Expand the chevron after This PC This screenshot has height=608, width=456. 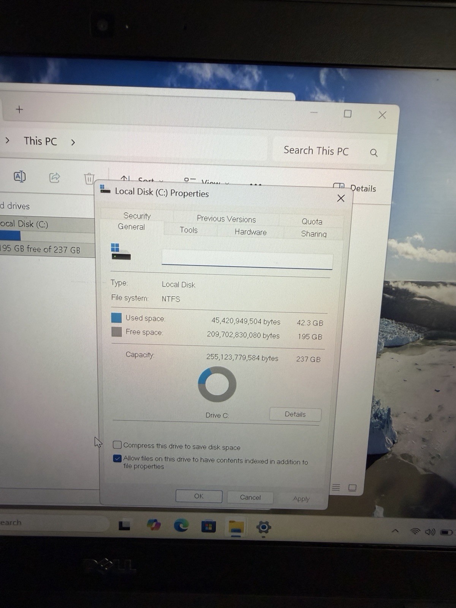click(x=73, y=142)
